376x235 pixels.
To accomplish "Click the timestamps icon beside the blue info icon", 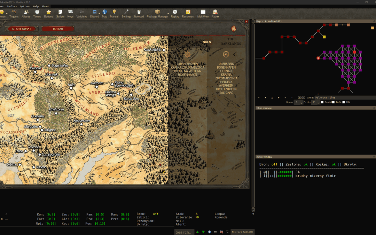I will tap(216, 232).
